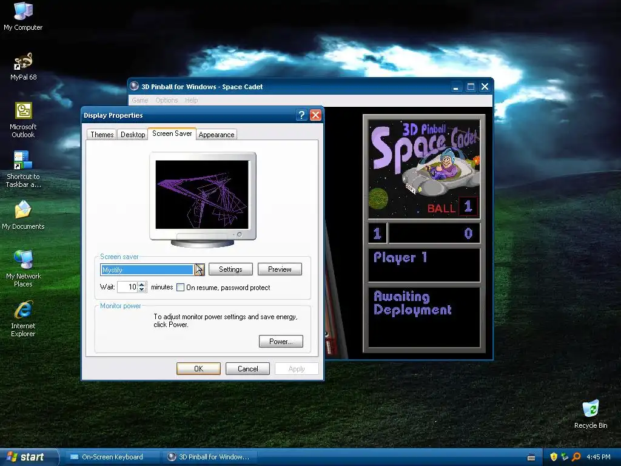Click the Space Cadet logo image

pyautogui.click(x=424, y=169)
